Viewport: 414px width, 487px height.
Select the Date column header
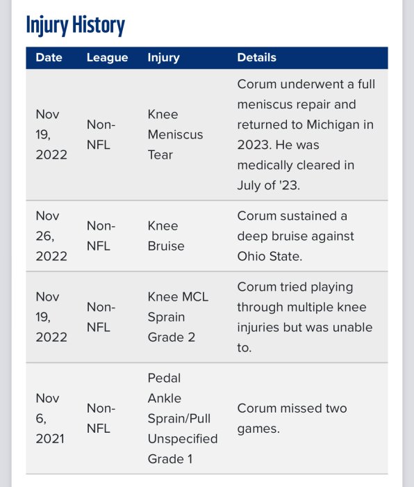tap(49, 58)
